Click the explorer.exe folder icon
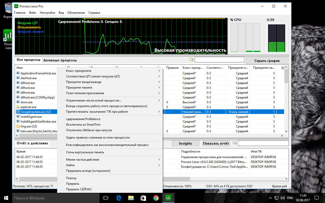The image size is (325, 203). tap(18, 107)
